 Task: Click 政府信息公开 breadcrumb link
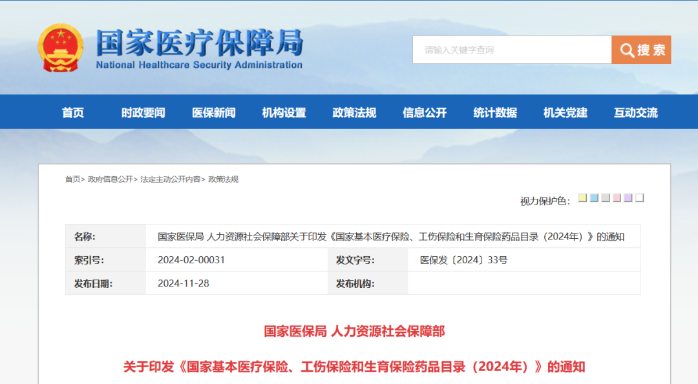111,179
